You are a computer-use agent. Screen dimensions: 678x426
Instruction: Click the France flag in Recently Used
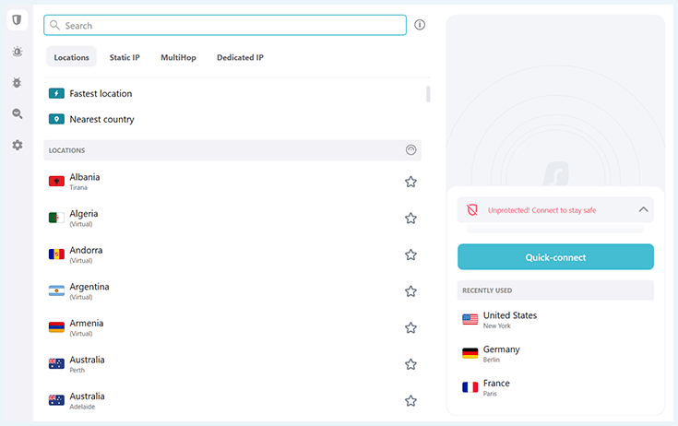tap(470, 387)
